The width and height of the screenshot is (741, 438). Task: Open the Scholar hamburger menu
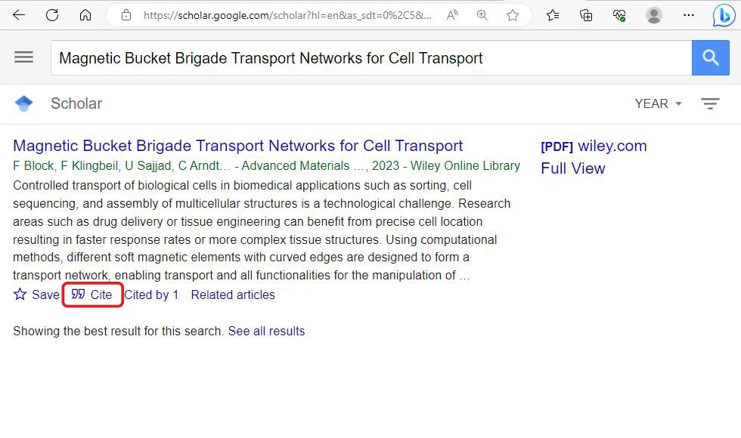pyautogui.click(x=23, y=57)
